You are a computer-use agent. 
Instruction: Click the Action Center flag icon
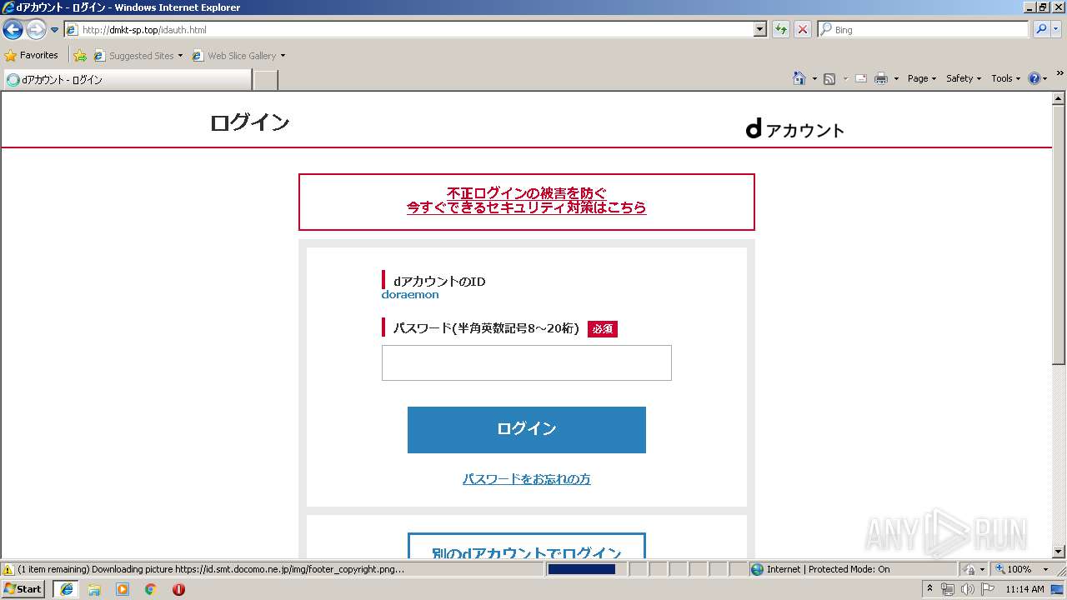click(x=988, y=589)
